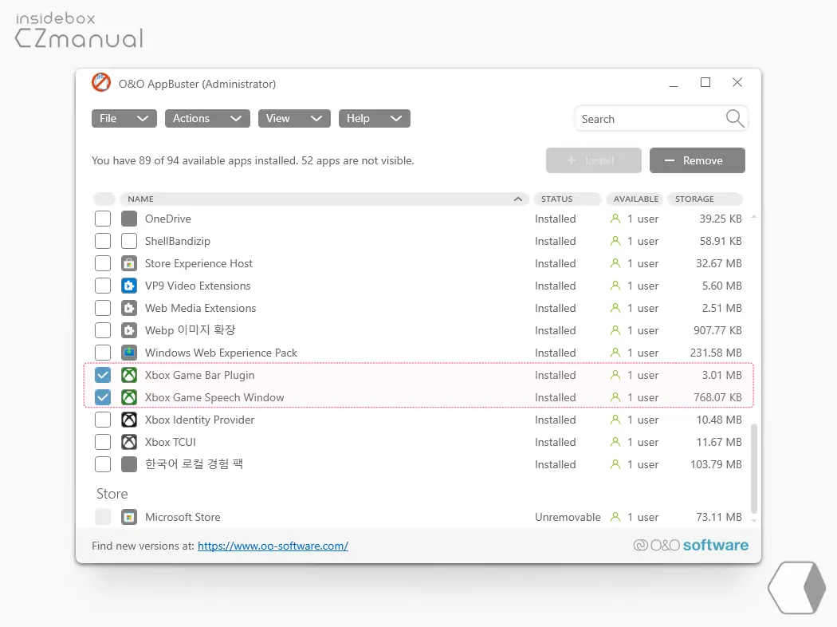Expand the Help menu chevron
Screen dimensions: 837x627
click(396, 119)
